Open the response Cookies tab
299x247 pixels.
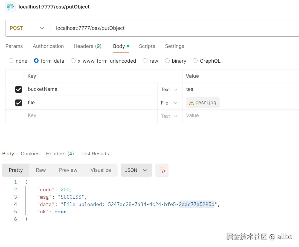tap(30, 154)
